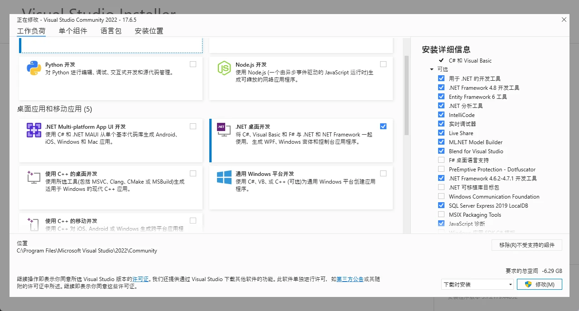The image size is (579, 311).
Task: Click the 使用 C++ 的桌面开发 icon
Action: tap(34, 177)
